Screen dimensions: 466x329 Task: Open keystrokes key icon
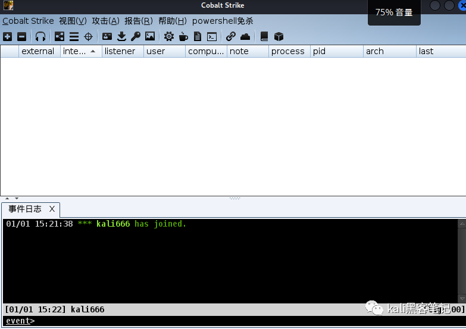pos(136,36)
